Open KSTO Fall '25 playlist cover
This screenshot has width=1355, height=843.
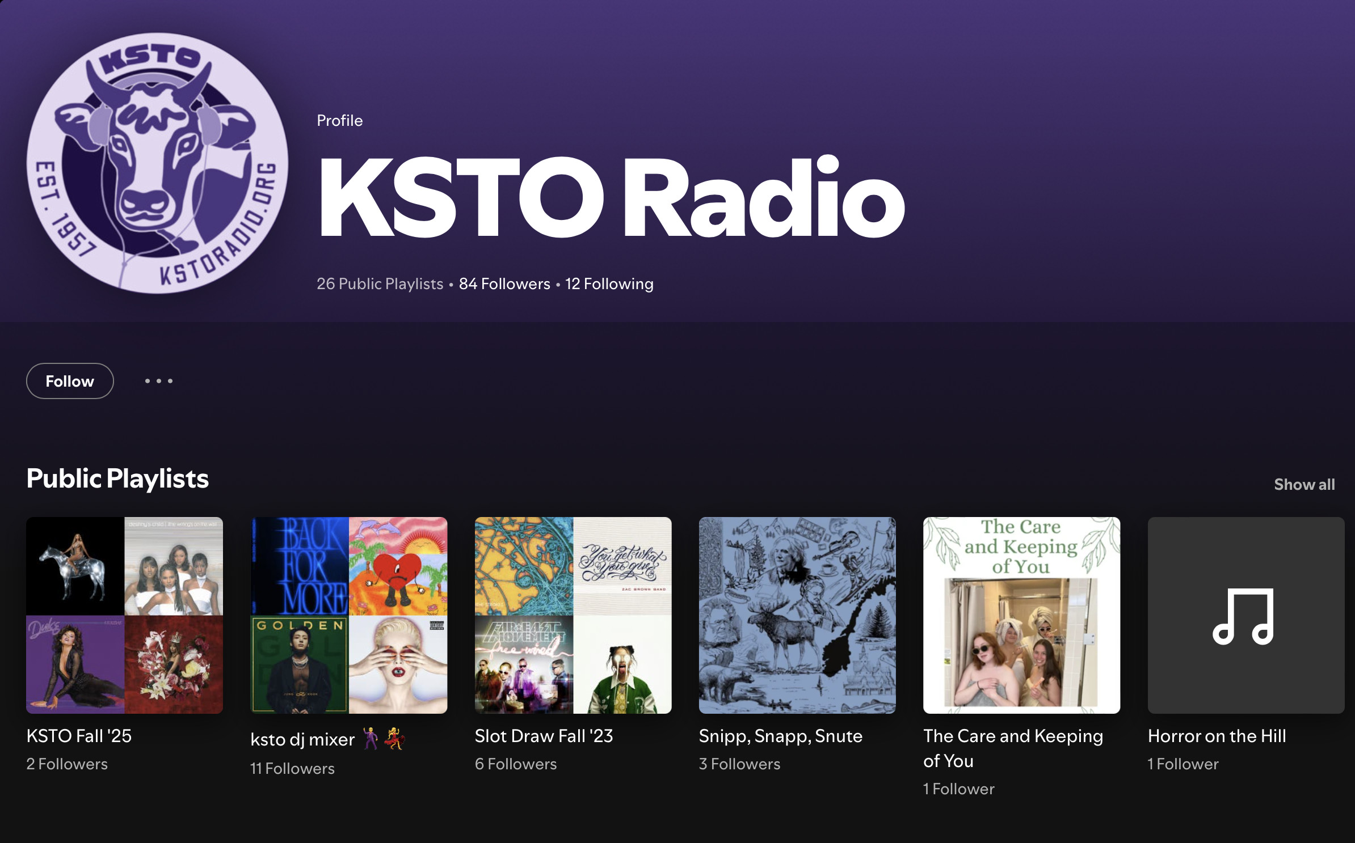click(x=124, y=615)
